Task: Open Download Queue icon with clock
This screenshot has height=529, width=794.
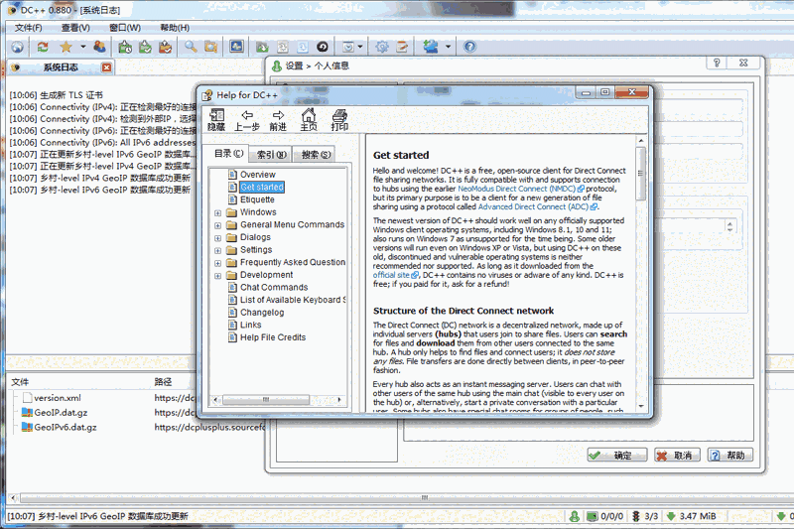Action: pyautogui.click(x=125, y=47)
